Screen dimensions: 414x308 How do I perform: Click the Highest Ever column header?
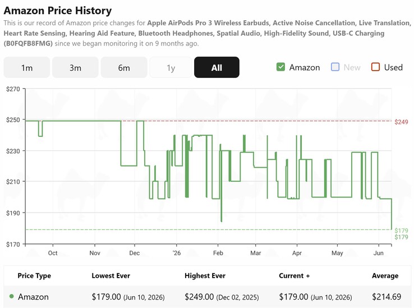pyautogui.click(x=205, y=275)
